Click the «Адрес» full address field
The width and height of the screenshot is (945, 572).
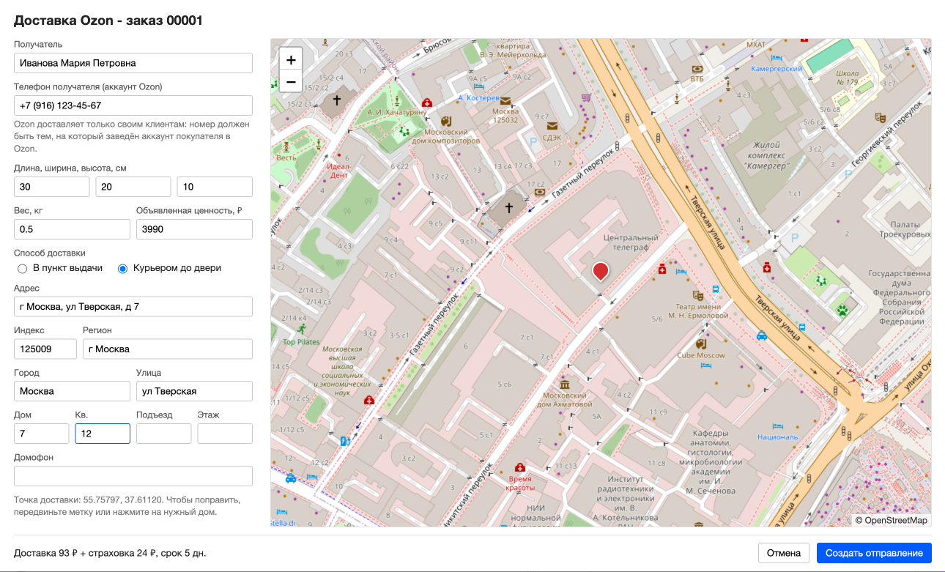(x=133, y=307)
